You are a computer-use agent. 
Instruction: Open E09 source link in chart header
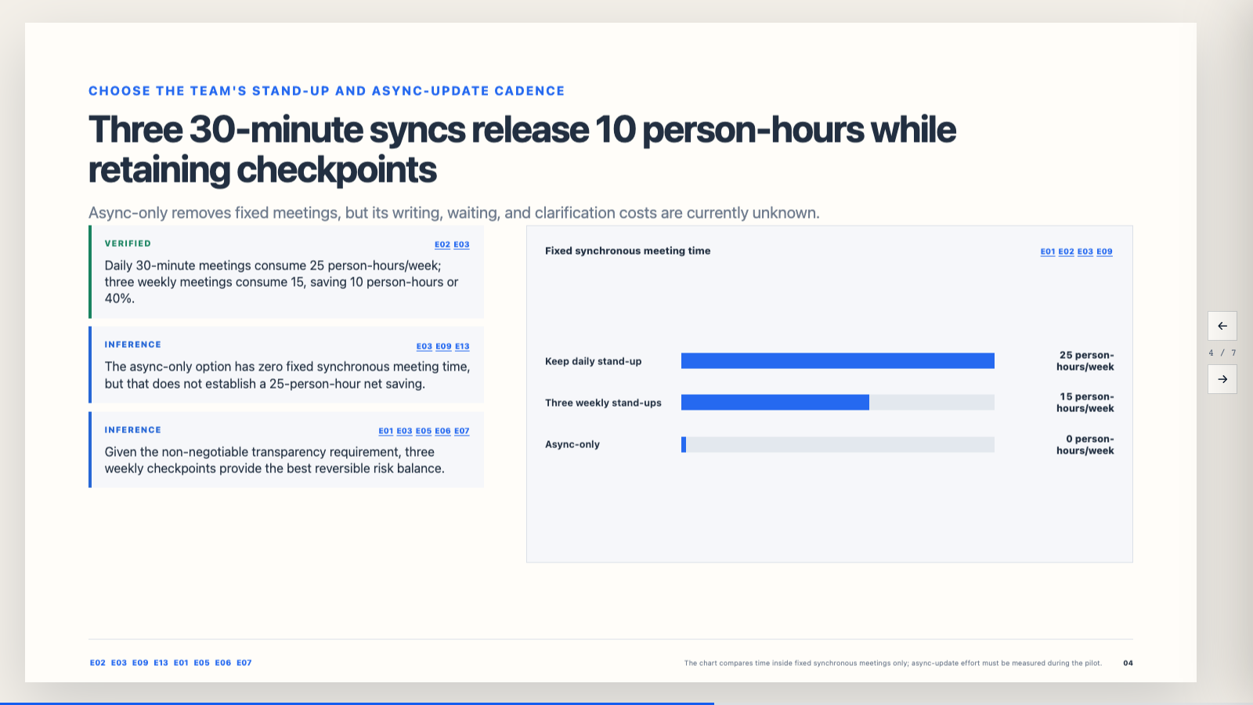click(1104, 251)
